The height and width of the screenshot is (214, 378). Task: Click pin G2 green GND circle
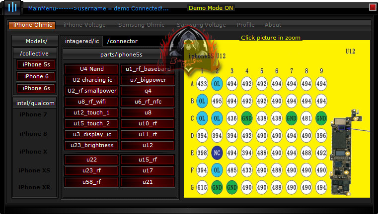click(217, 187)
